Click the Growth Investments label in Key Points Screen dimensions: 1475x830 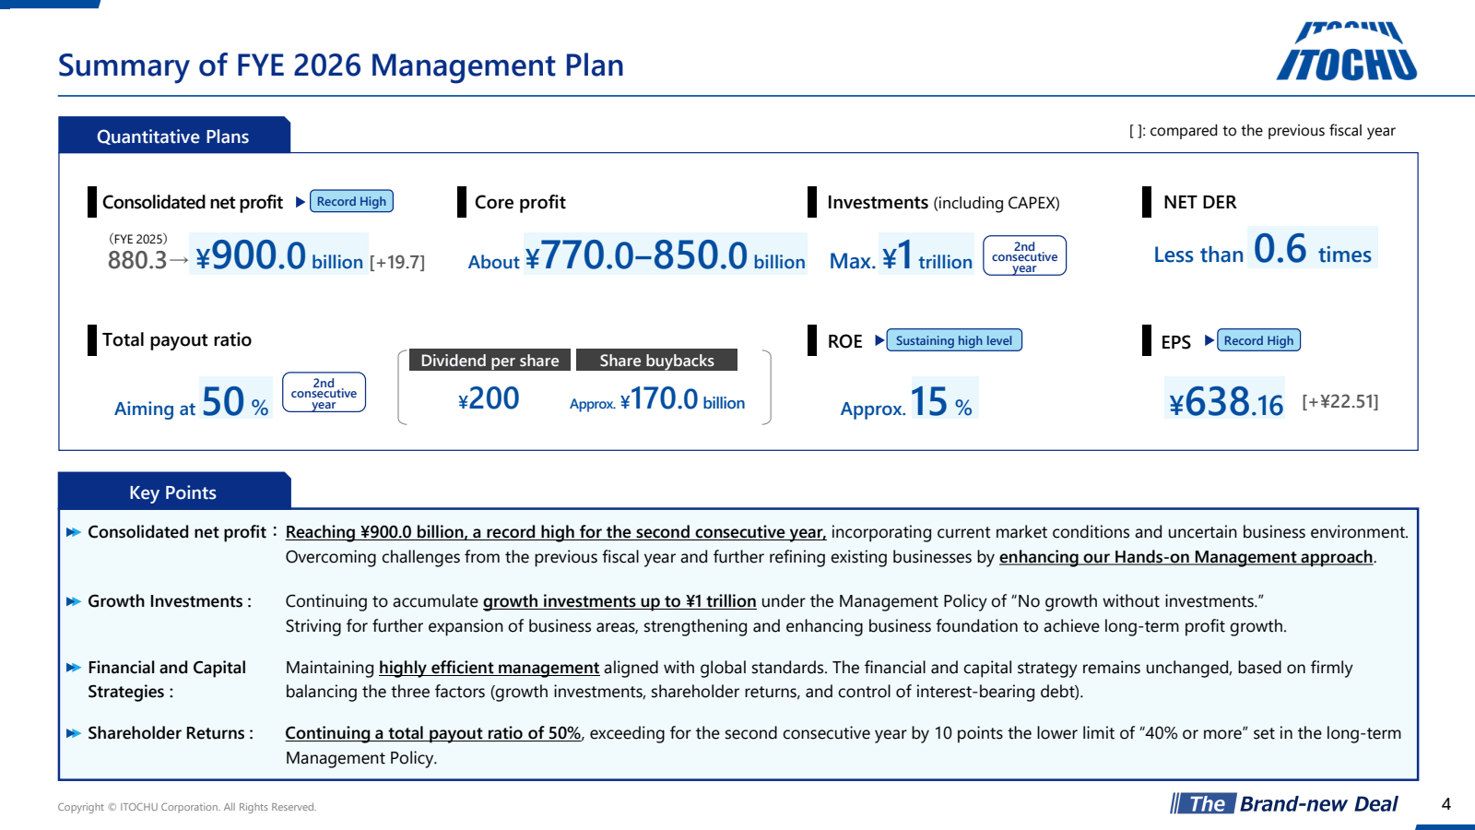coord(170,601)
